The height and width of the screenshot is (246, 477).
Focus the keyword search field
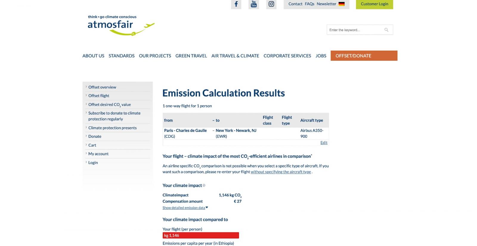[355, 30]
